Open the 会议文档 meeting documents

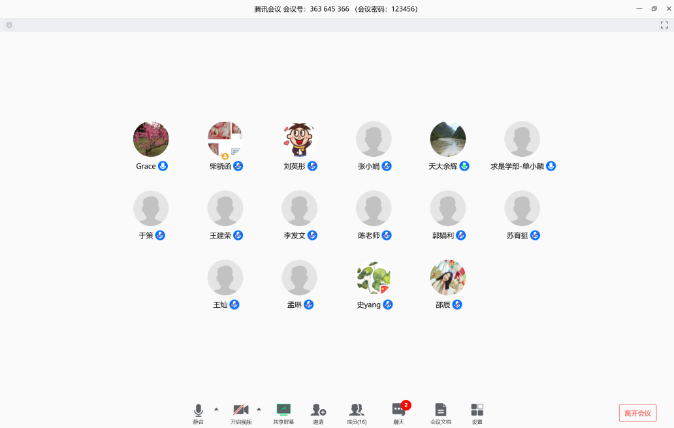(x=441, y=410)
